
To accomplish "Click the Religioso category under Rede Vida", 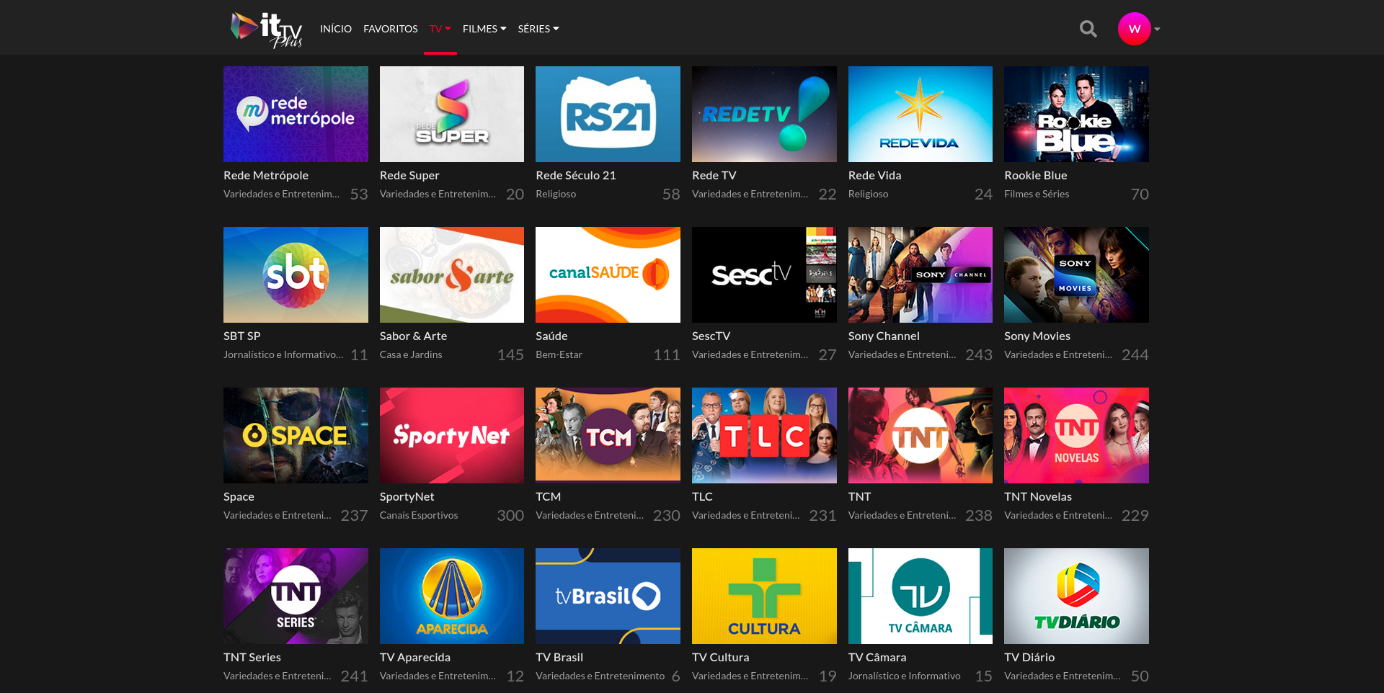I will point(869,194).
